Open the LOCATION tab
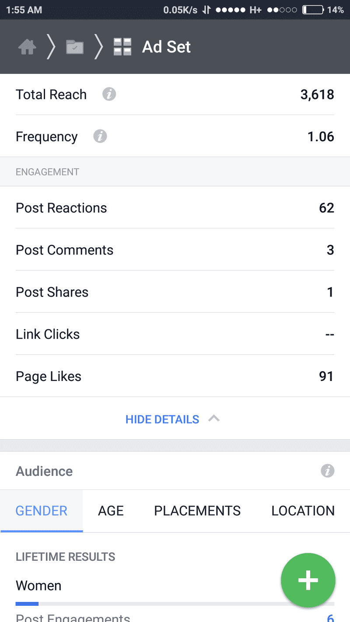The image size is (350, 622). (303, 511)
